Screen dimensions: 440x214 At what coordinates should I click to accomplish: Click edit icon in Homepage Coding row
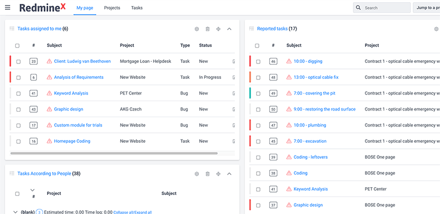click(234, 141)
